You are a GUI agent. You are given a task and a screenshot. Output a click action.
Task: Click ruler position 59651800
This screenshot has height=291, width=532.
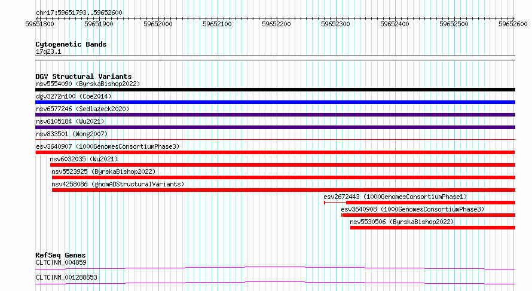click(x=39, y=24)
